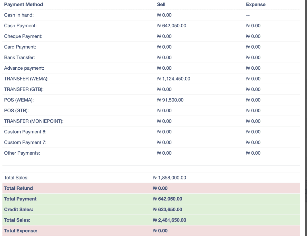Select the Payment Method column header

tap(24, 5)
